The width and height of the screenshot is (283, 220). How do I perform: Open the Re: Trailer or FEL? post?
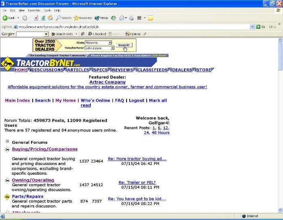tap(137, 182)
